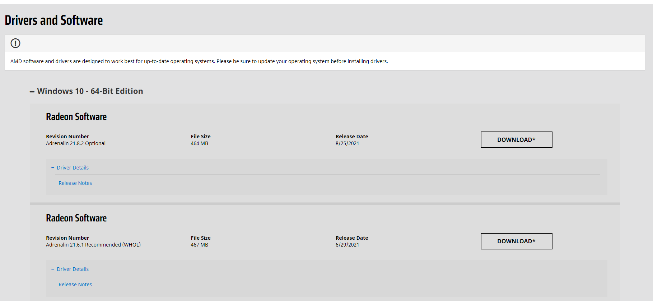Select the text 'Adrenalin 21.6.1 Recommended (WHQL)'

tap(93, 245)
